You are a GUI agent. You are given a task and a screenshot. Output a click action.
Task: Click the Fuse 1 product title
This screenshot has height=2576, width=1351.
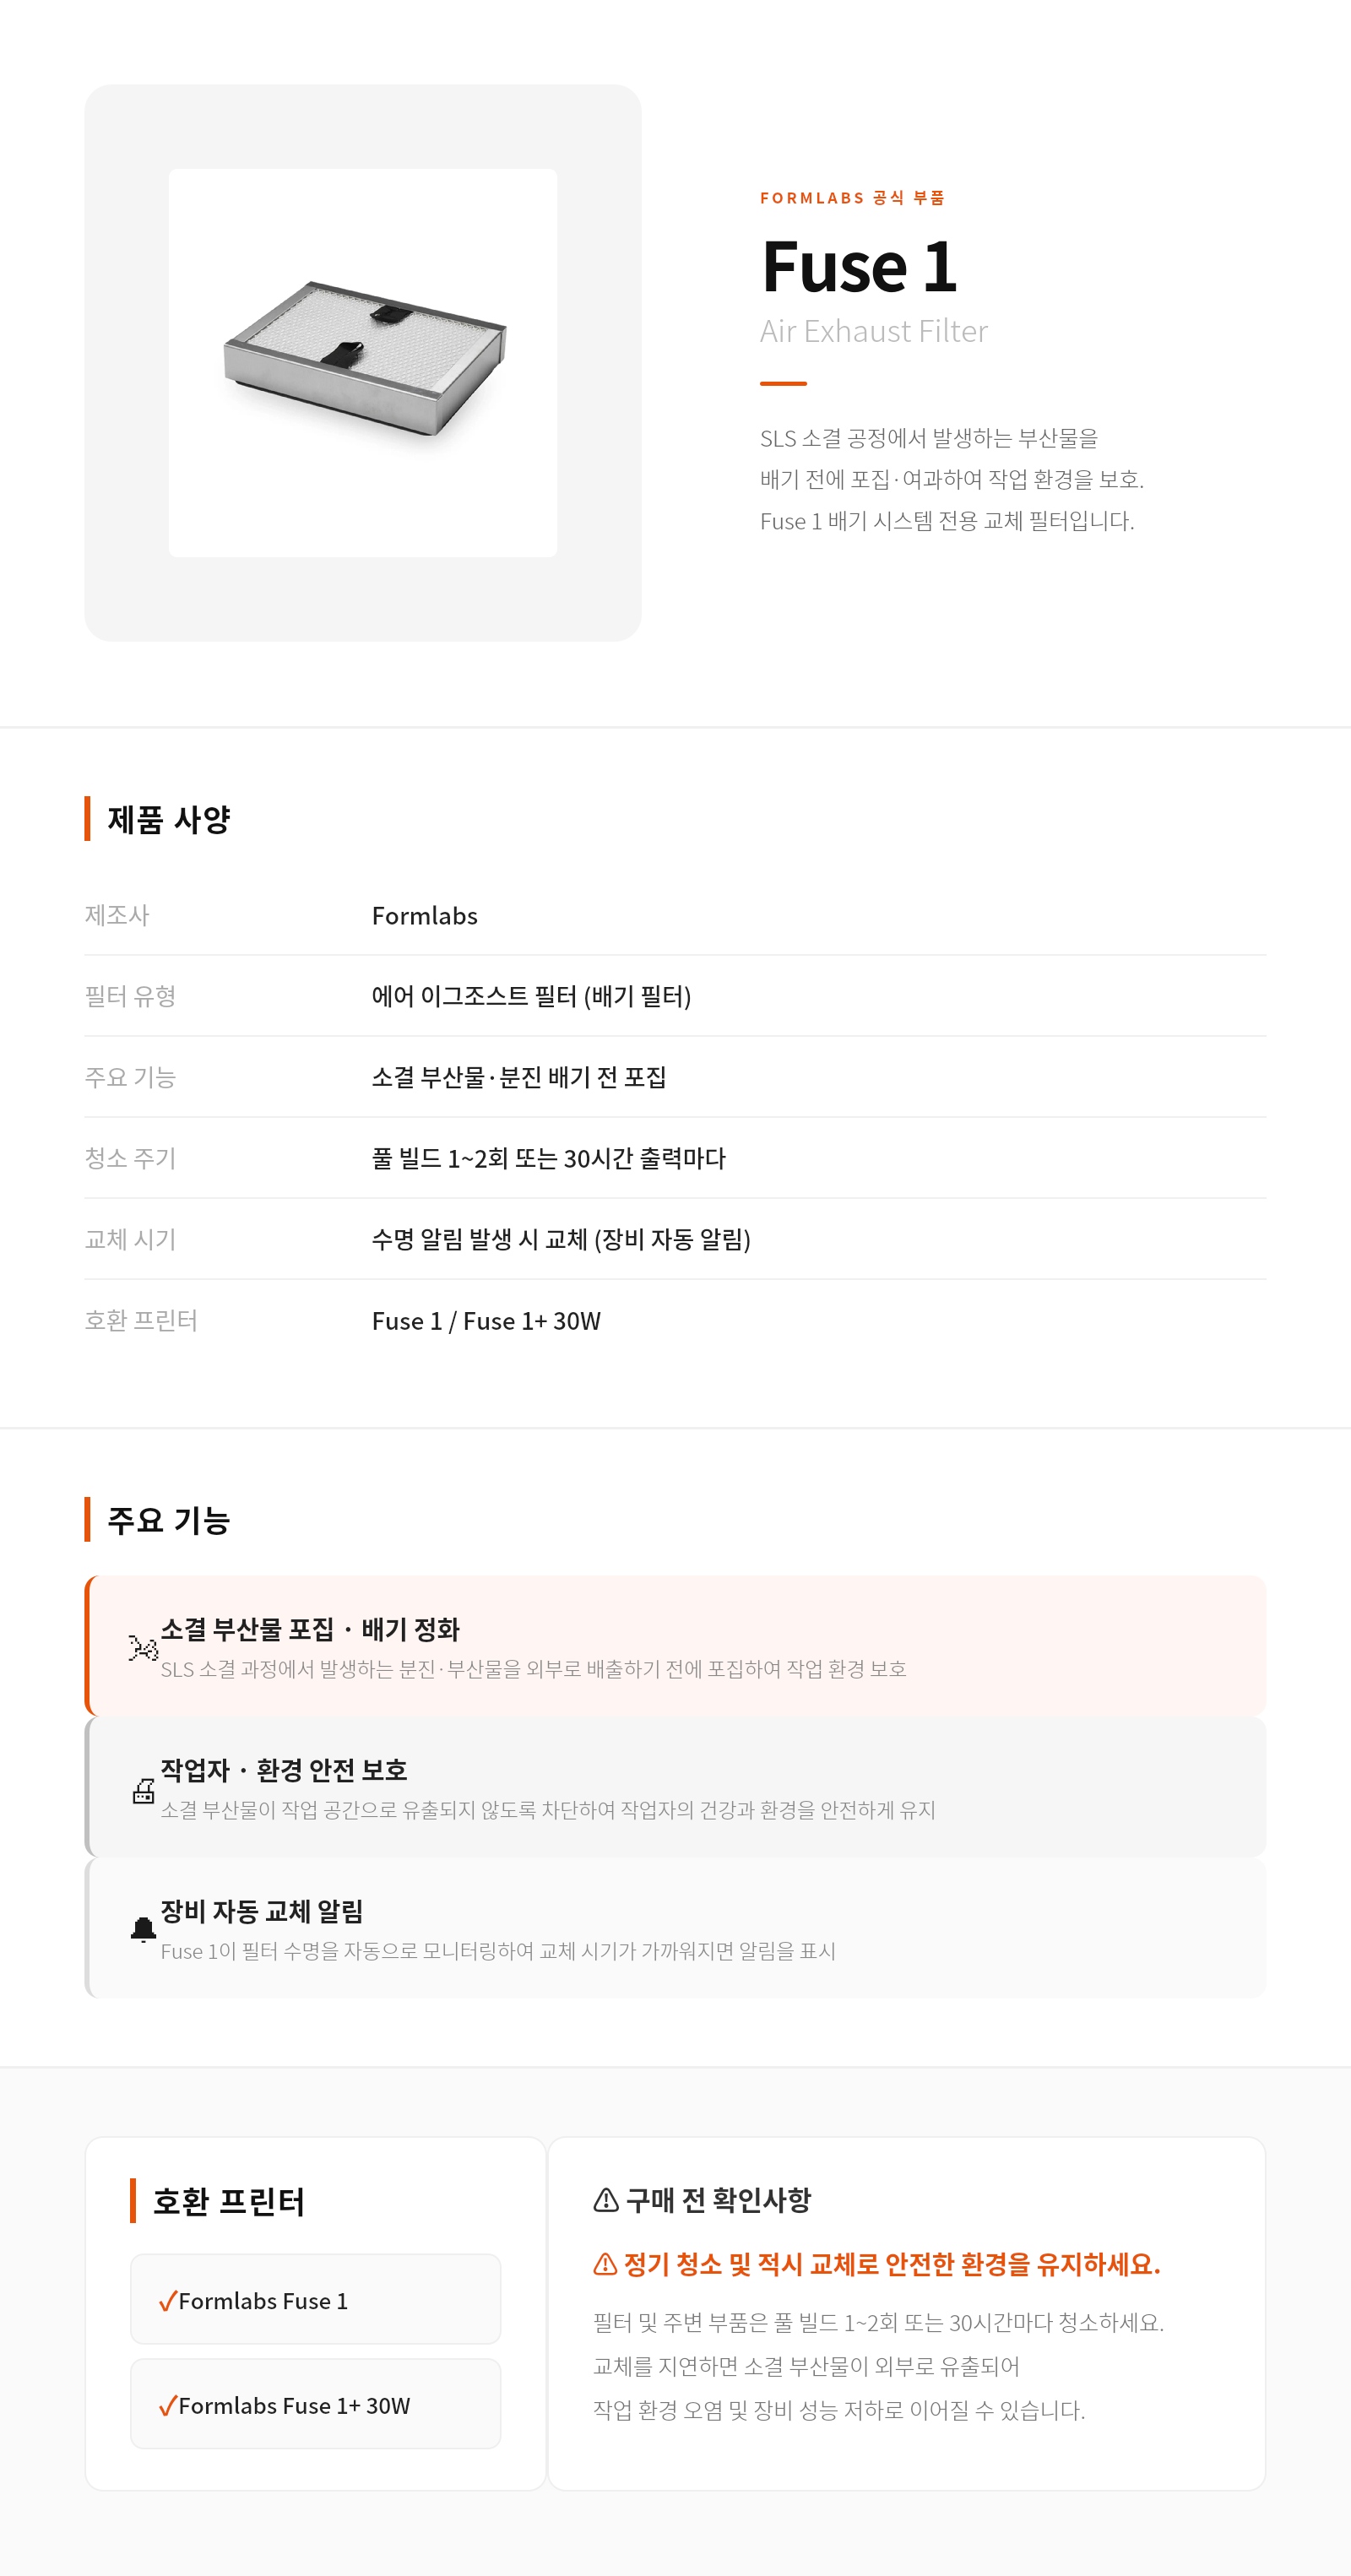pos(859,267)
